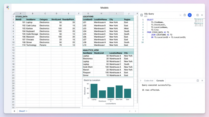Close the console panel
Image resolution: width=209 pixels, height=117 pixels.
pyautogui.click(x=202, y=80)
